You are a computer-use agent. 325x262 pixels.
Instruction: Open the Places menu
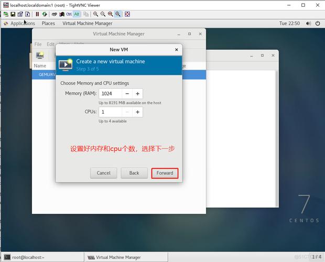point(48,24)
